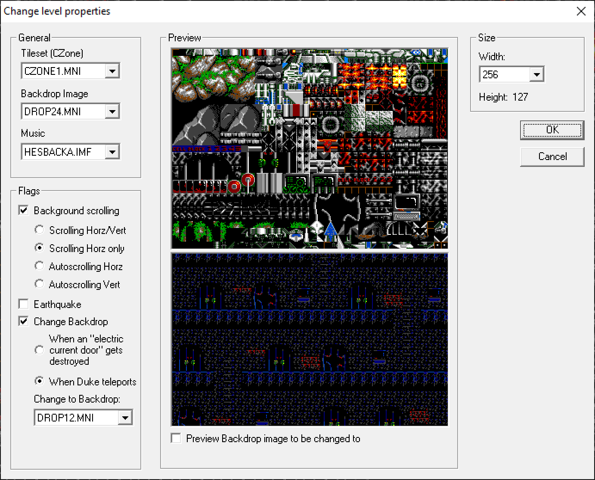
Task: Expand the Width dropdown in Size section
Action: click(536, 74)
